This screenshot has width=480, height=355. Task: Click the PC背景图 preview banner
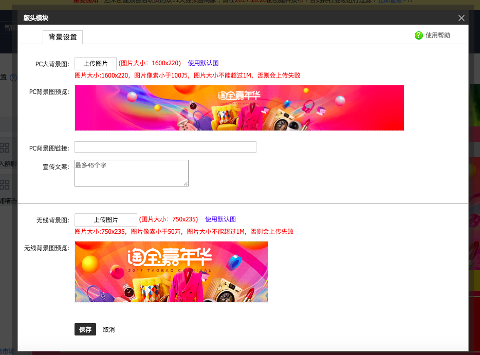239,108
